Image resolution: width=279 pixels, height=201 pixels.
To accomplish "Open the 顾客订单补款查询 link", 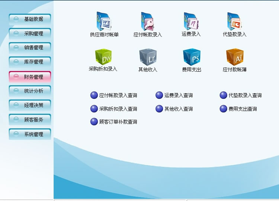I will (x=118, y=122).
